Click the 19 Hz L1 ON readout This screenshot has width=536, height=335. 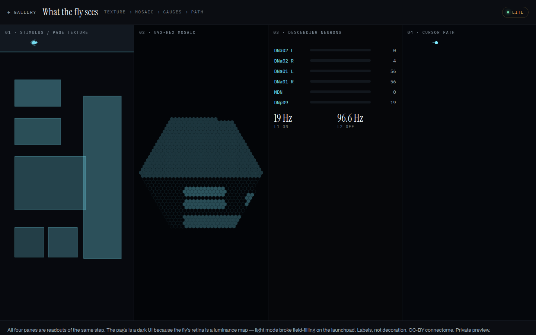coord(283,121)
